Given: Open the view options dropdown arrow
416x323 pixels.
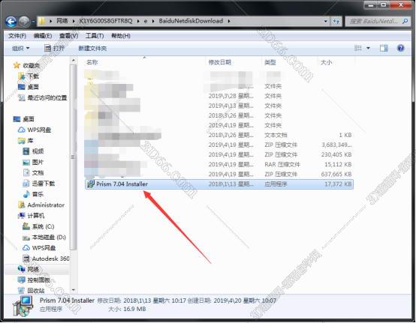Looking at the screenshot, I should pos(368,48).
